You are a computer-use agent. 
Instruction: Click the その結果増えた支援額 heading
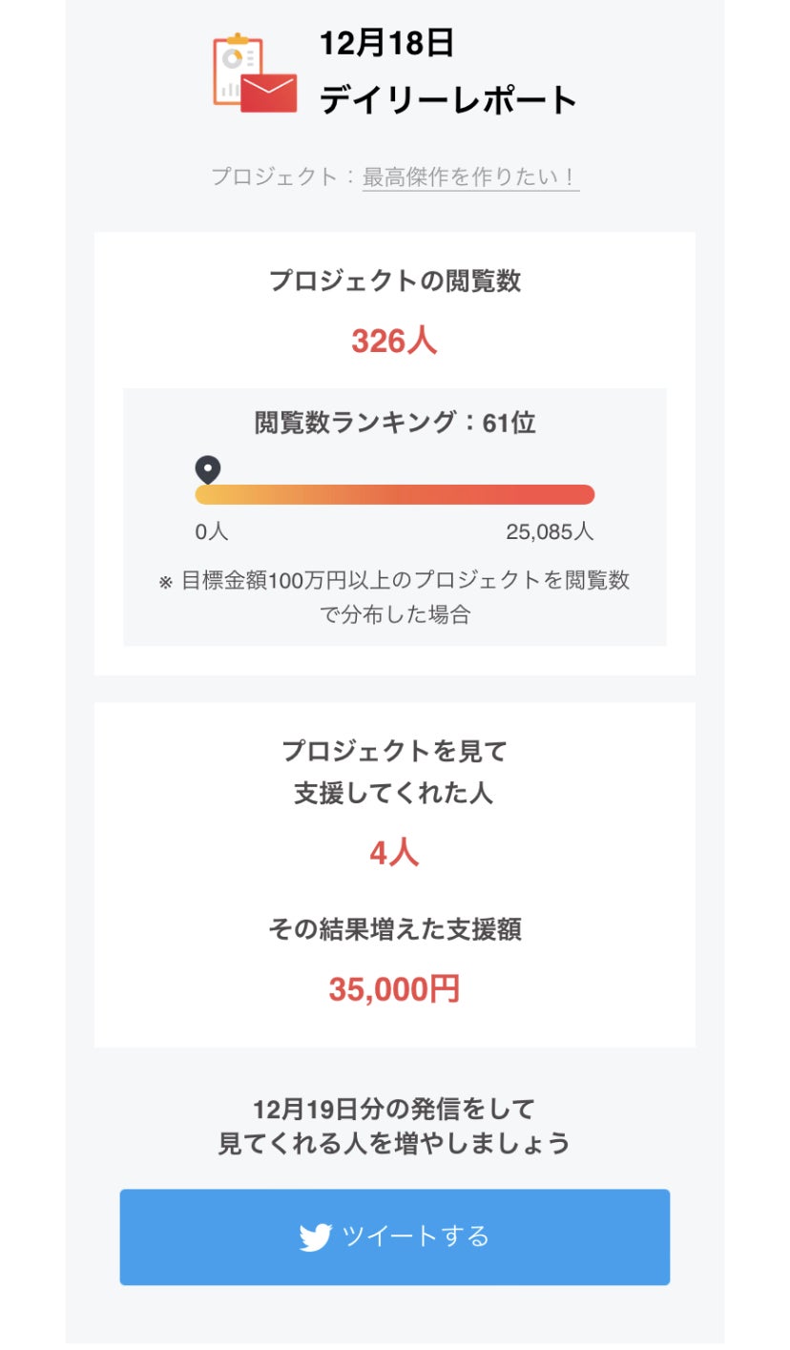[394, 929]
